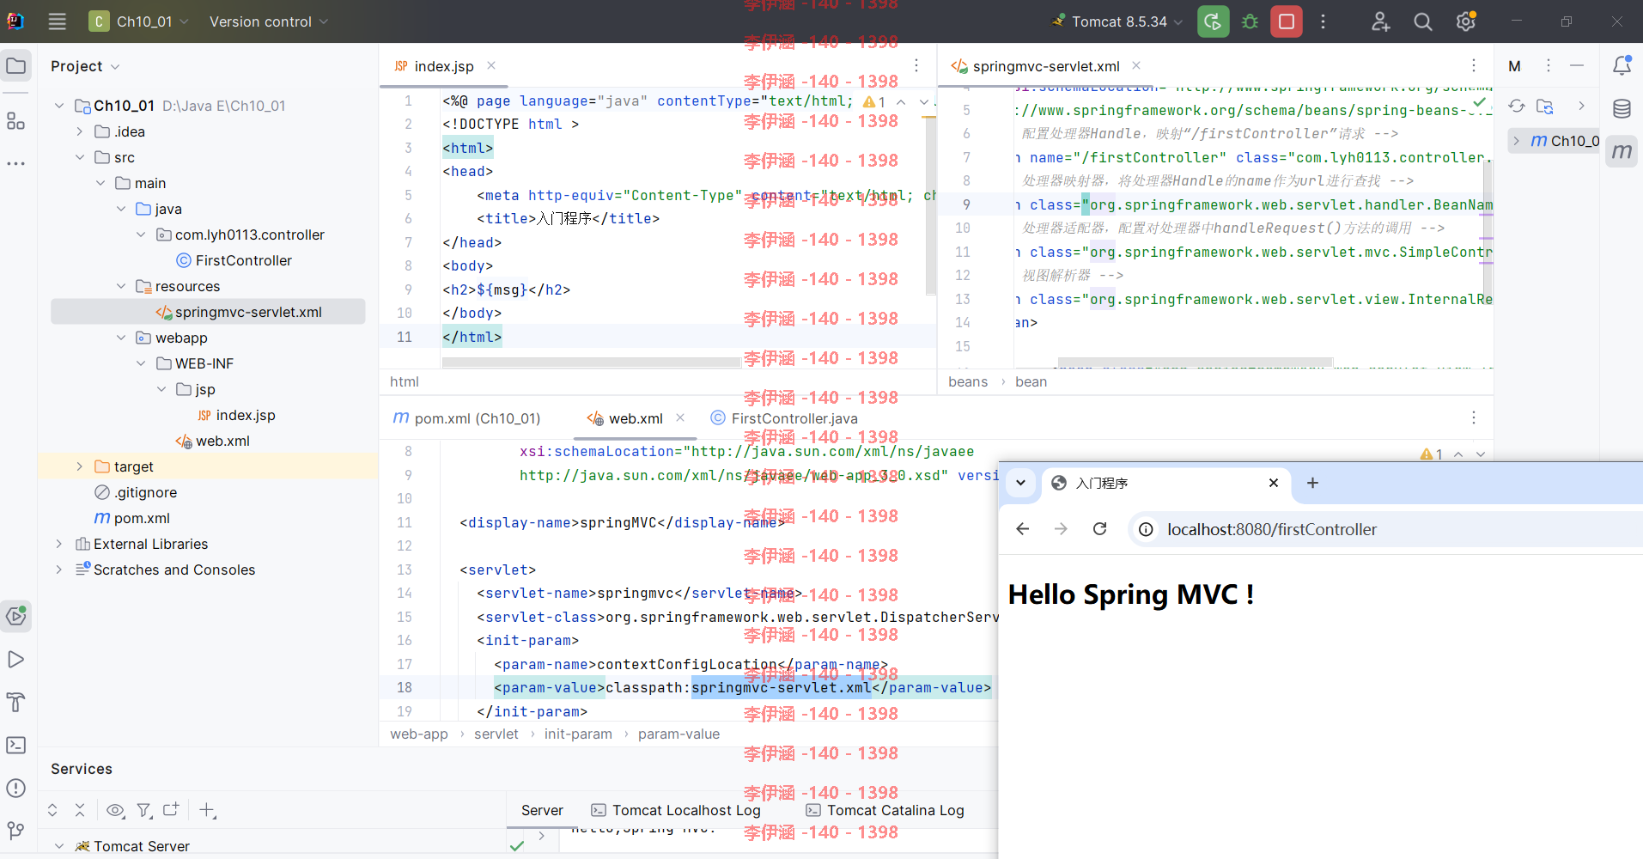This screenshot has height=859, width=1643.
Task: Click Collapse All in Services toolbar
Action: click(80, 810)
